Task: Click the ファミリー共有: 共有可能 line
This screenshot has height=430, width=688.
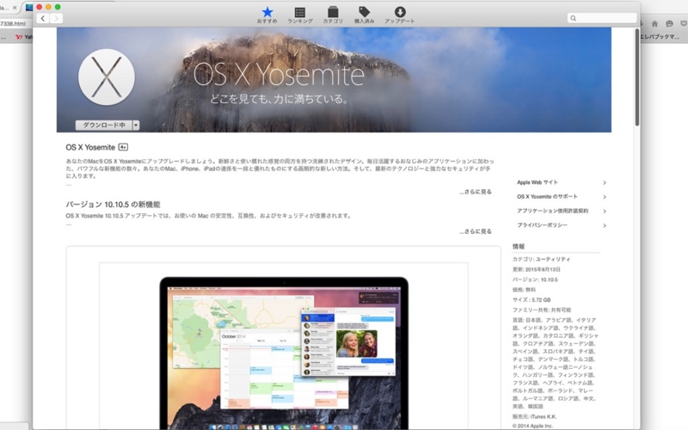Action: [x=542, y=310]
